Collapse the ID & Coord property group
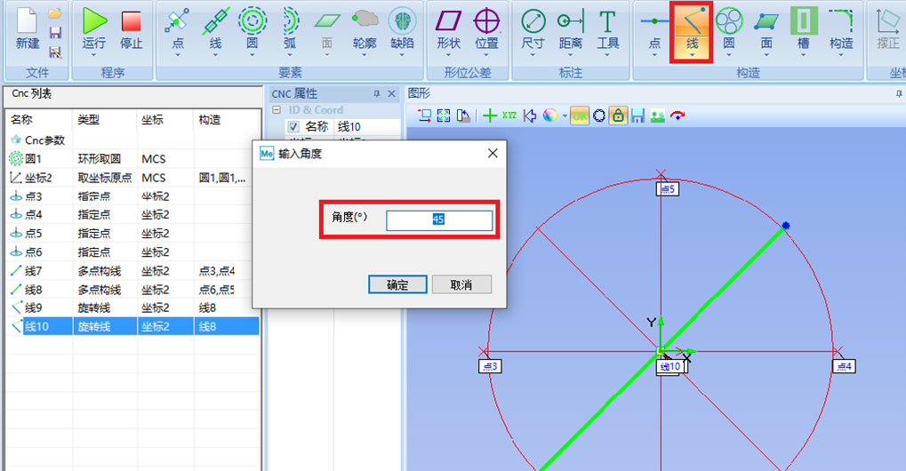This screenshot has height=471, width=906. 277,110
